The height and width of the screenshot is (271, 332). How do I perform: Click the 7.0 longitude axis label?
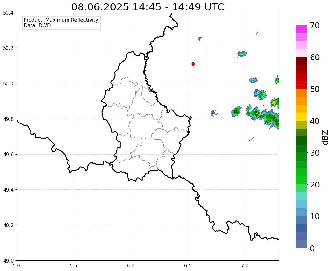pos(245,266)
